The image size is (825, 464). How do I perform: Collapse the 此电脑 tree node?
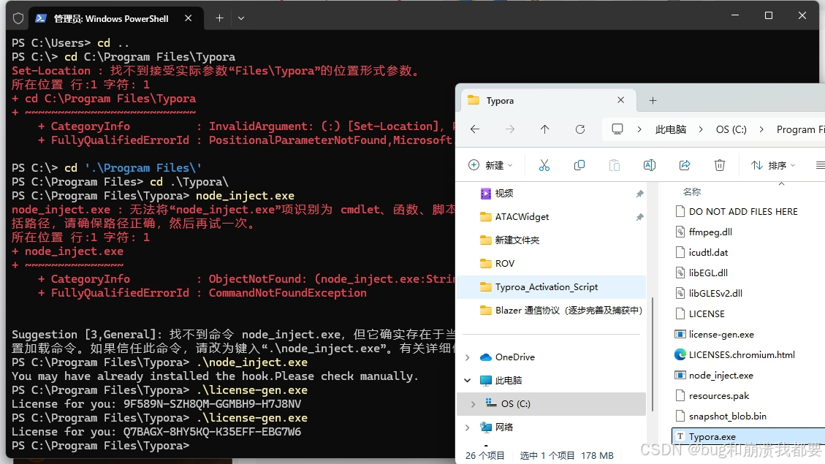468,381
